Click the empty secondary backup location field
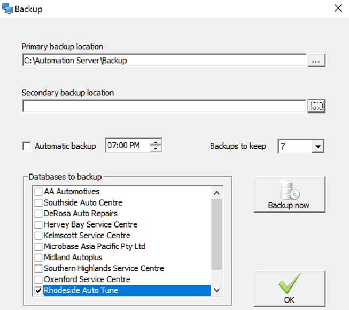 pos(164,107)
